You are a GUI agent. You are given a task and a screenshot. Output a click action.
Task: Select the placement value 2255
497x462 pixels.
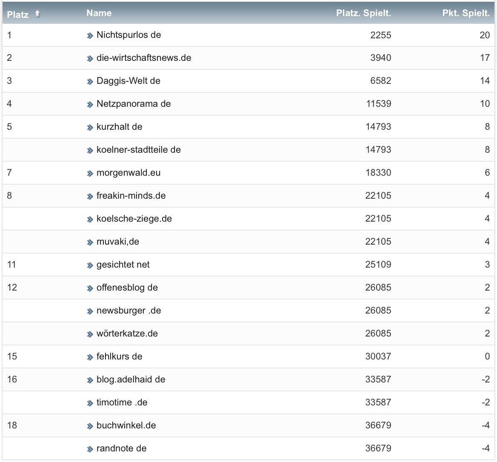(x=381, y=35)
